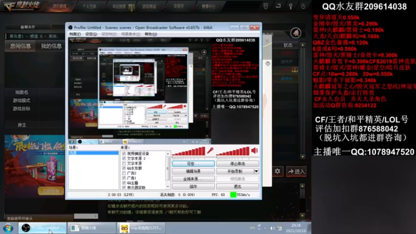Click the keyboard icon in system tray
The width and height of the screenshot is (416, 234).
click(x=252, y=228)
